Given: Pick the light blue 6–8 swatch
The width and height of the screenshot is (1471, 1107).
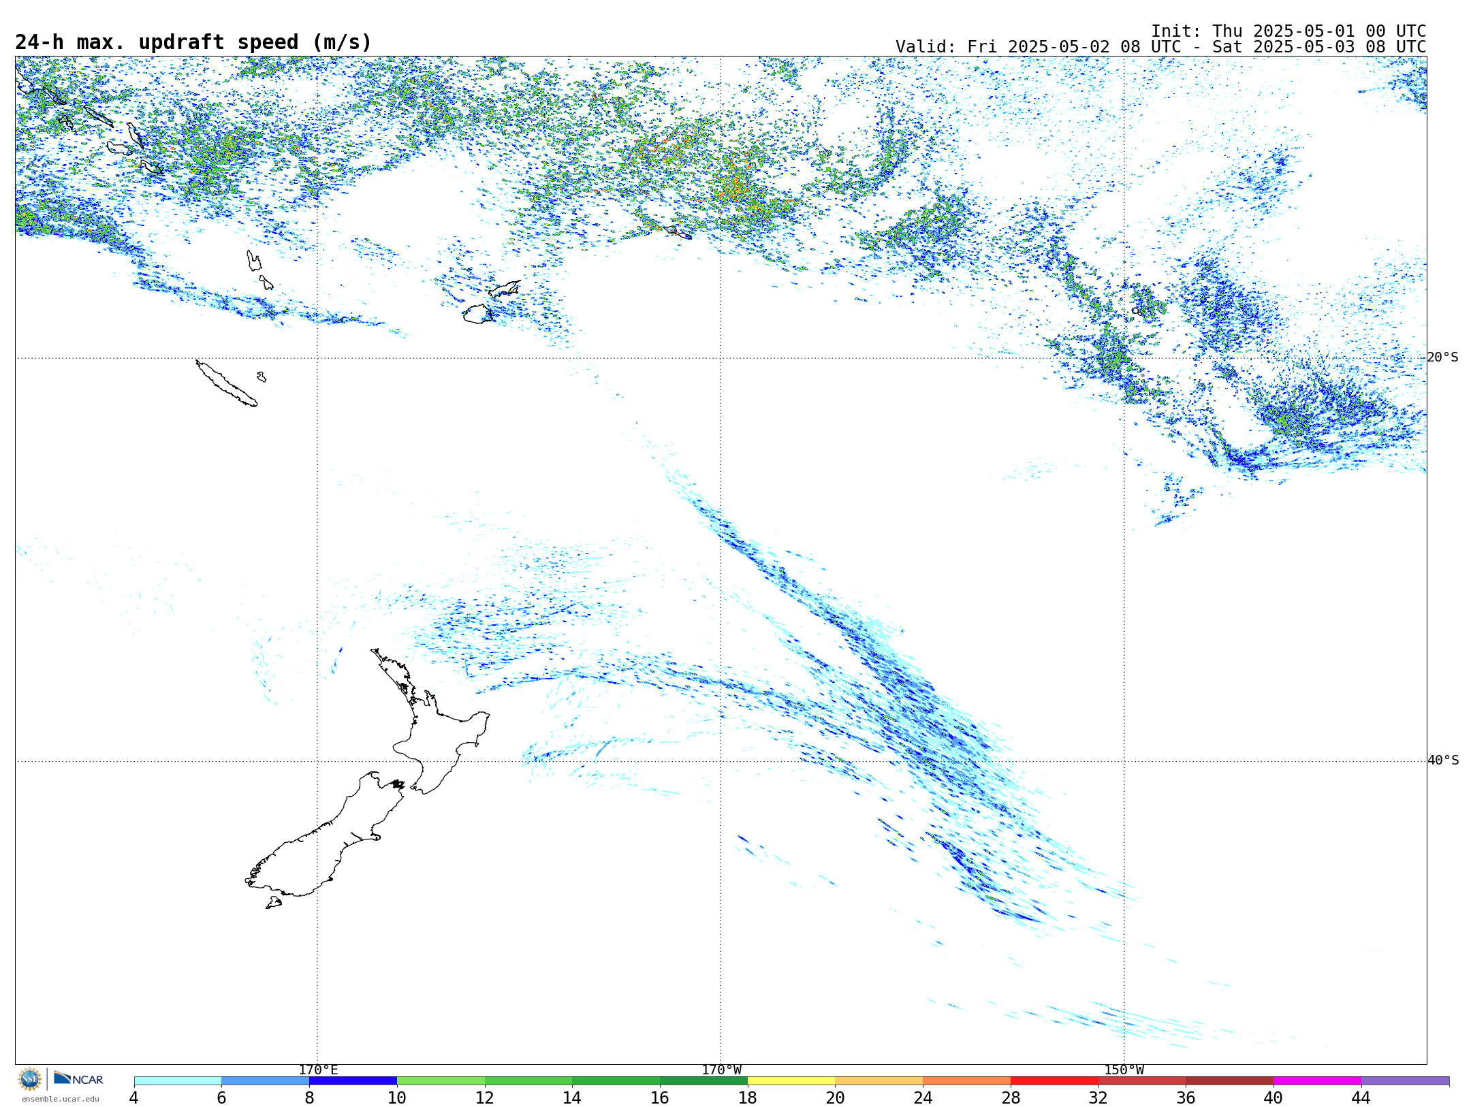Looking at the screenshot, I should pyautogui.click(x=266, y=1081).
